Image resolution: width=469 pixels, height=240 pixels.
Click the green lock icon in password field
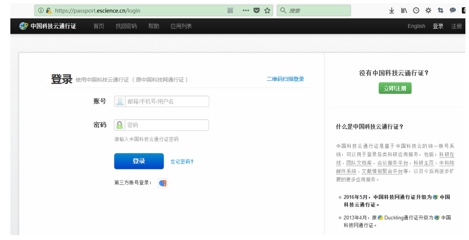[119, 125]
